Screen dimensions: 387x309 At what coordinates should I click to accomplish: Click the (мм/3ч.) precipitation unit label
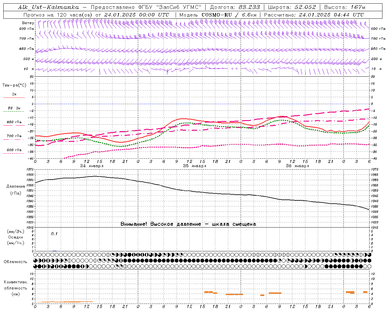tap(16, 231)
